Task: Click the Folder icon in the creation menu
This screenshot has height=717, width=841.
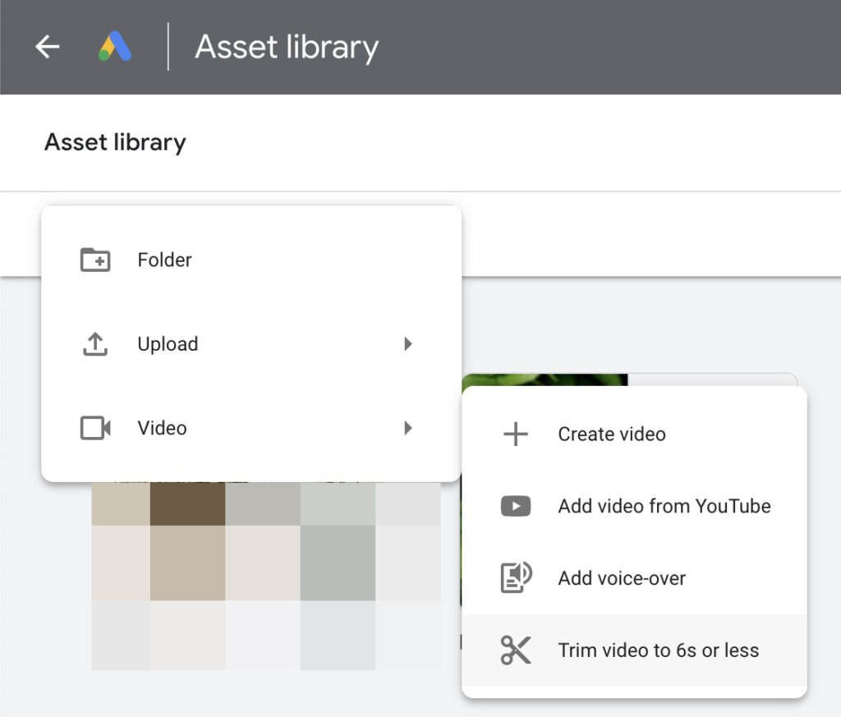Action: click(94, 260)
